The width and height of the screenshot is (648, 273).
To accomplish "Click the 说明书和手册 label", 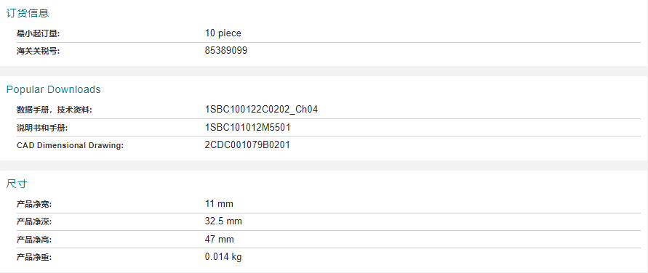I will 42,129.
